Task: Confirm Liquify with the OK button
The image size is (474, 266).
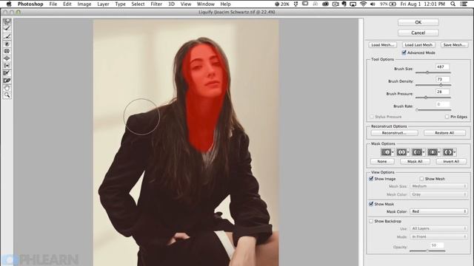Action: (x=418, y=22)
